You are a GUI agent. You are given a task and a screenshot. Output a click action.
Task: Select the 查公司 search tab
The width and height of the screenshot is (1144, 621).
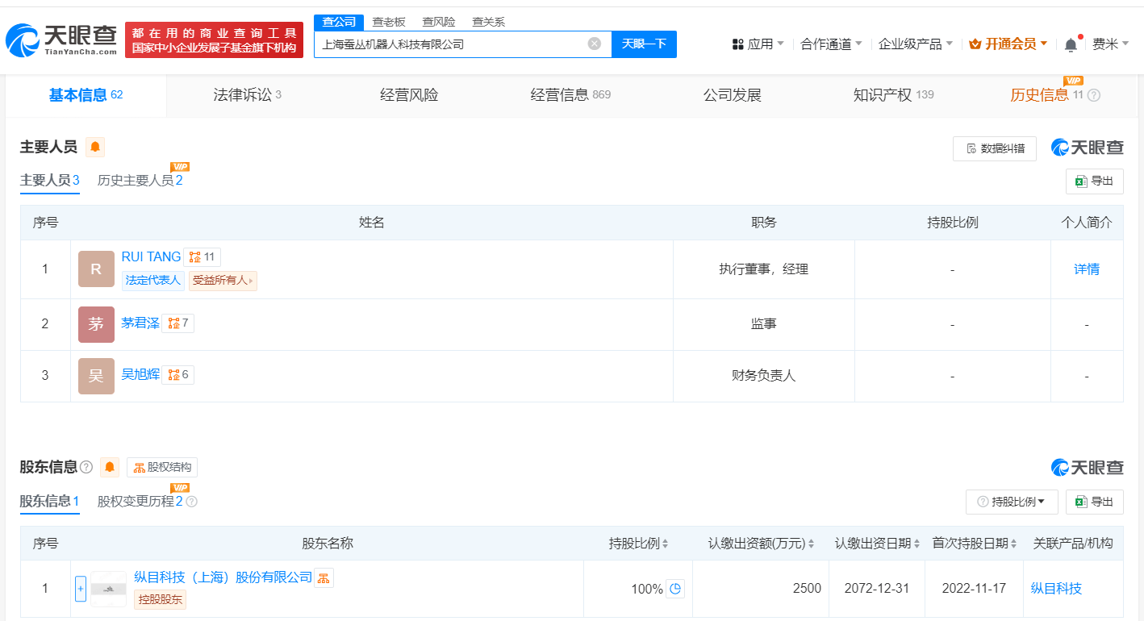[x=339, y=22]
